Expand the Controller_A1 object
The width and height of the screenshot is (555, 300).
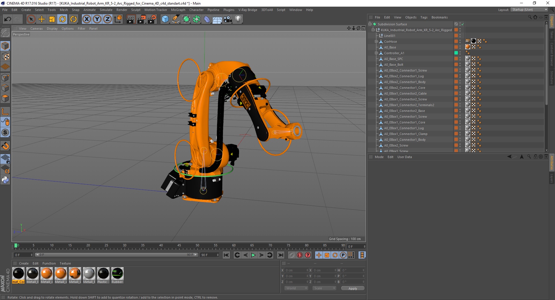click(x=376, y=53)
